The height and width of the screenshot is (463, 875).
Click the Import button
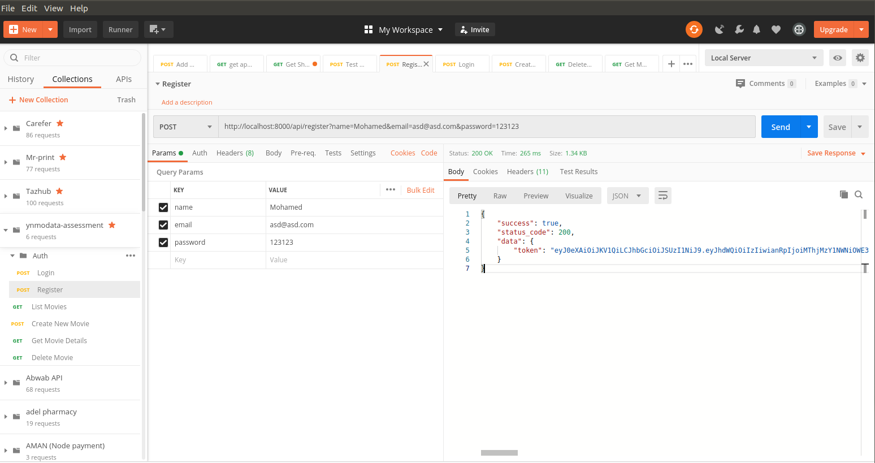80,29
